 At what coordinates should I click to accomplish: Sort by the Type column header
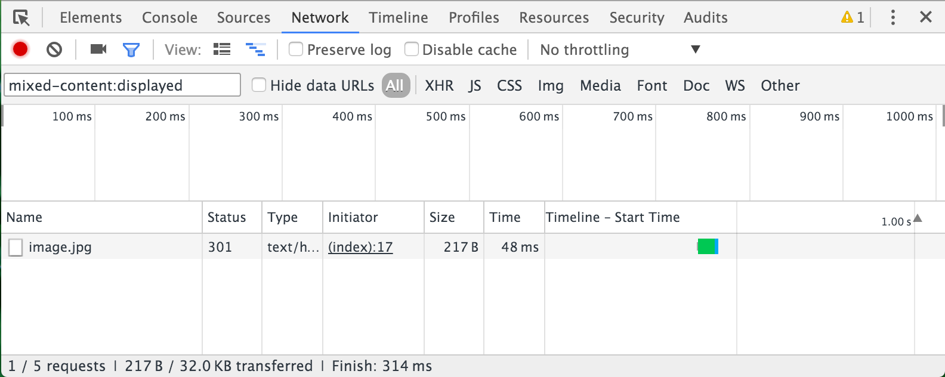click(292, 217)
